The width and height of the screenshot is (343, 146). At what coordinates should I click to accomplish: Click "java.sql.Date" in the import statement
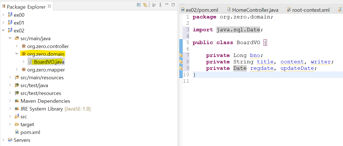pyautogui.click(x=238, y=30)
